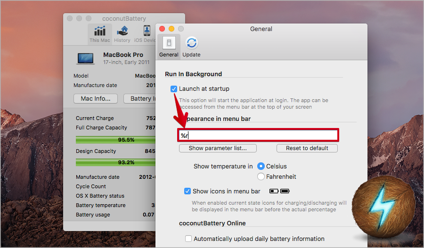Open the History tab in coconutBattery
This screenshot has width=424, height=248.
(122, 34)
